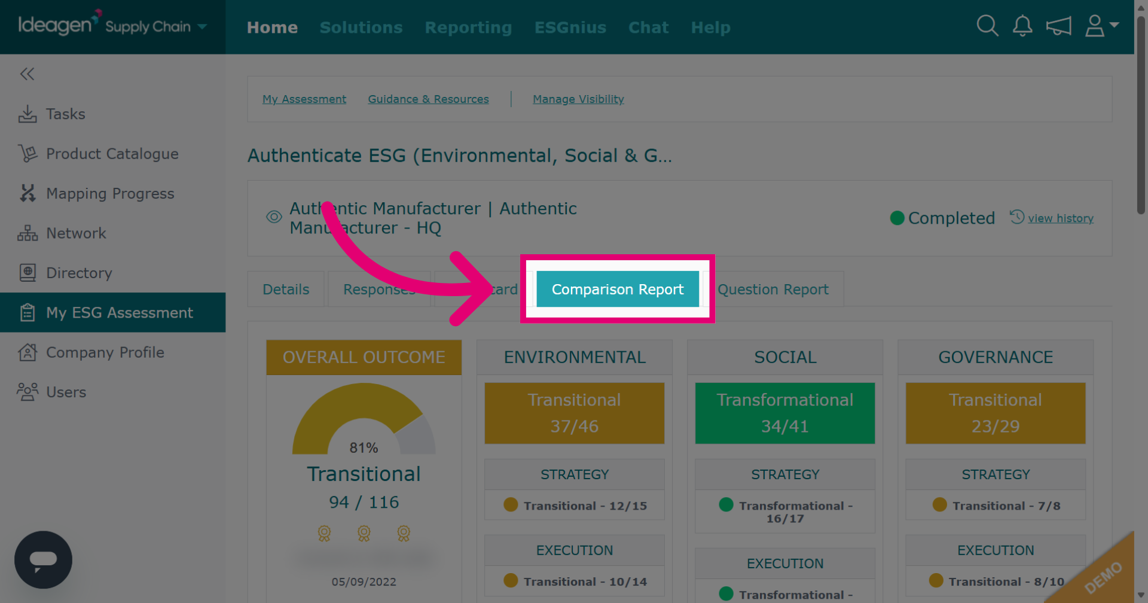Click the My ESG Assessment clipboard icon

pyautogui.click(x=28, y=312)
